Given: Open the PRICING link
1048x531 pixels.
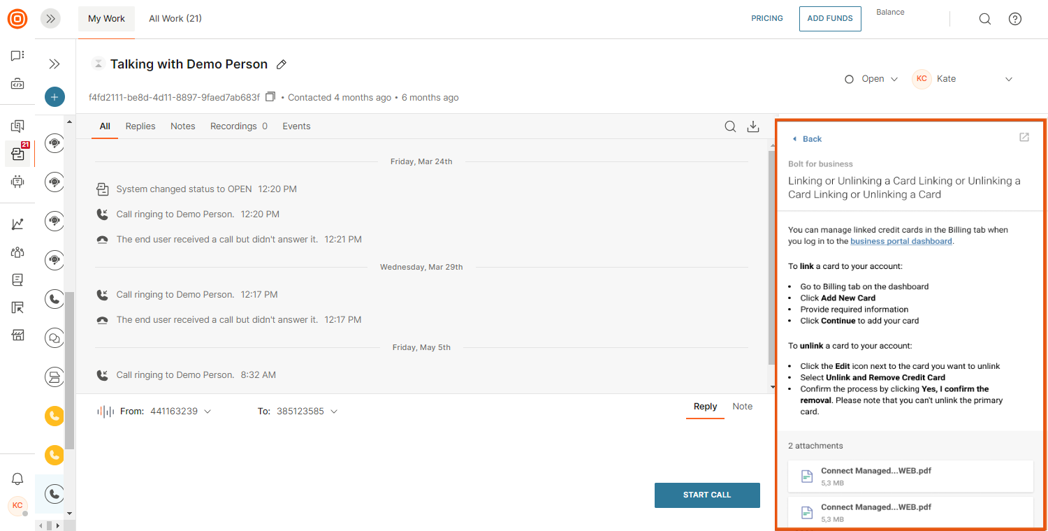Looking at the screenshot, I should pyautogui.click(x=767, y=19).
